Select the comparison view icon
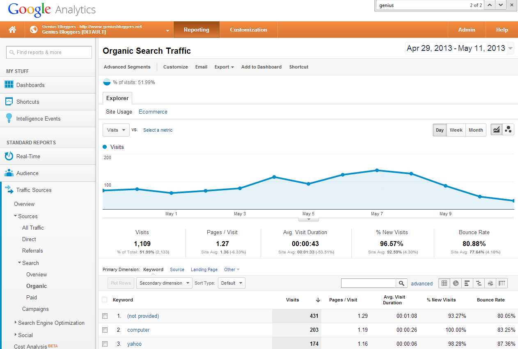Image resolution: width=518 pixels, height=349 pixels. tap(479, 283)
